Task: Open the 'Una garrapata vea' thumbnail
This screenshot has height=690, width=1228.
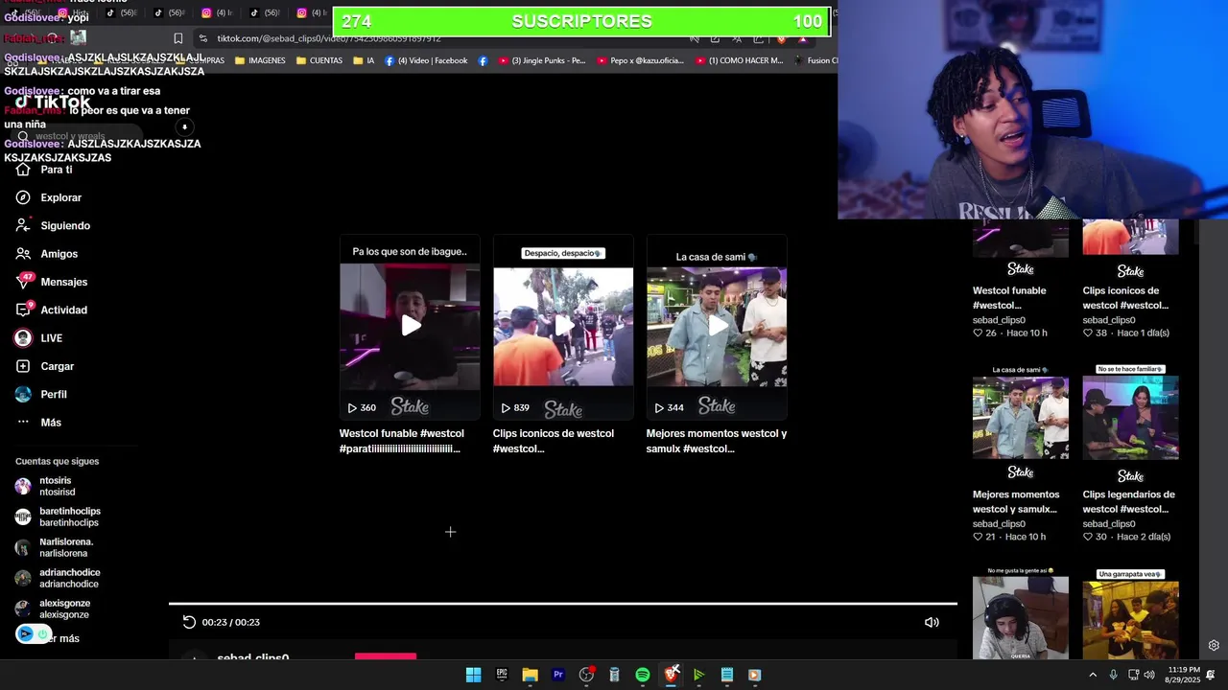Action: pyautogui.click(x=1130, y=612)
